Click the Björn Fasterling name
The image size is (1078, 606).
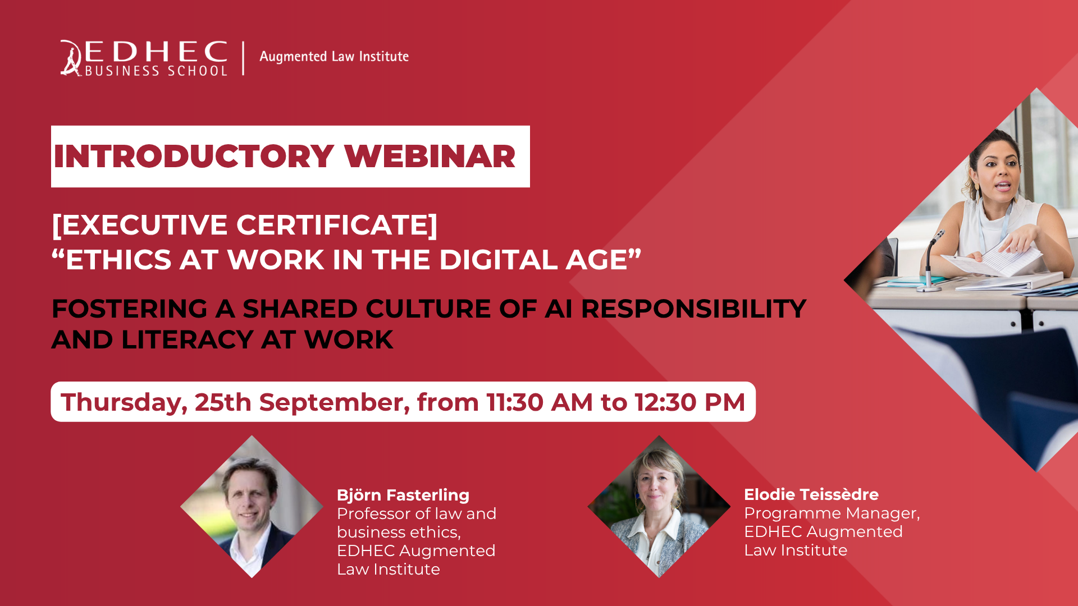pyautogui.click(x=403, y=495)
